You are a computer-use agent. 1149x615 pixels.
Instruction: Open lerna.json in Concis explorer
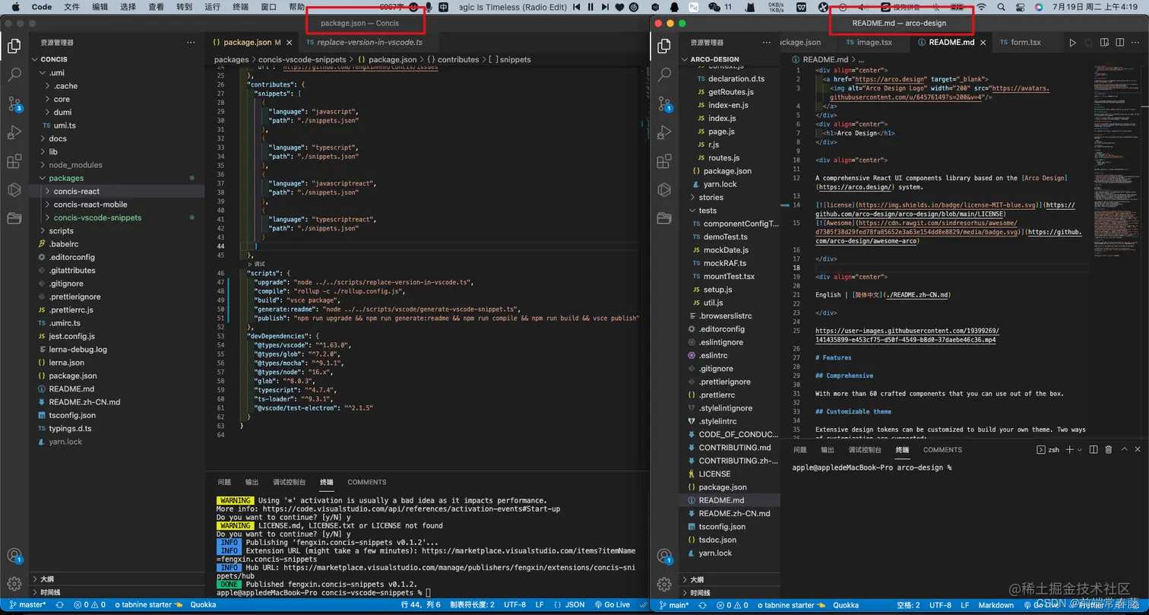tap(116, 363)
